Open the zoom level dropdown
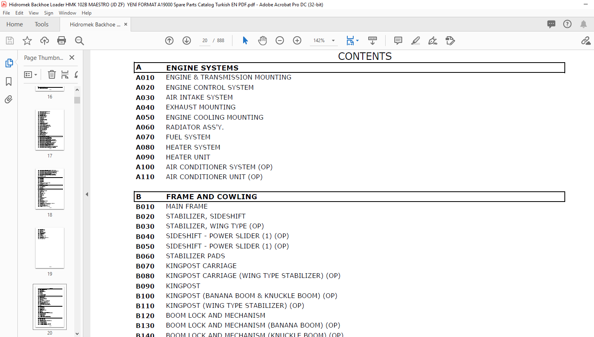 tap(334, 41)
